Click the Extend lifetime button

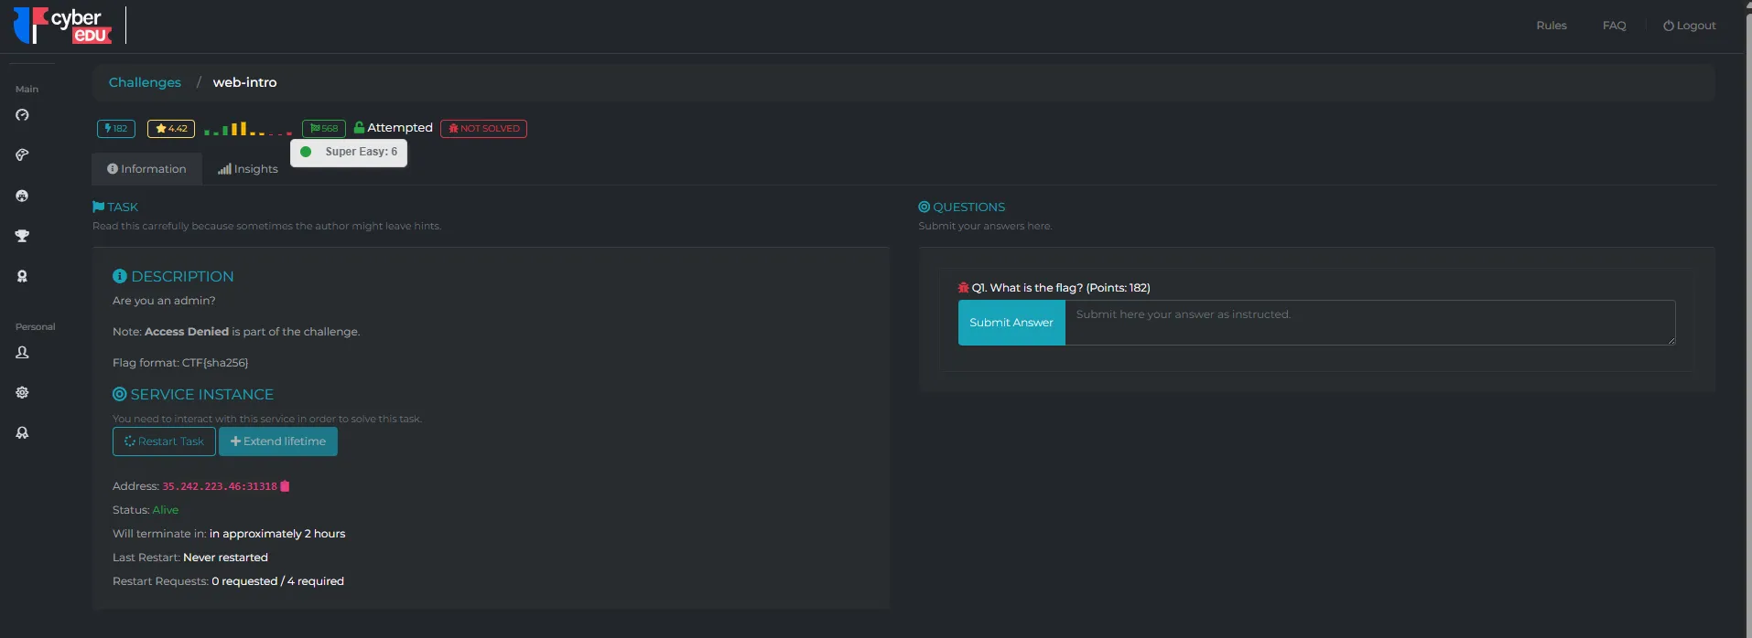(x=278, y=441)
